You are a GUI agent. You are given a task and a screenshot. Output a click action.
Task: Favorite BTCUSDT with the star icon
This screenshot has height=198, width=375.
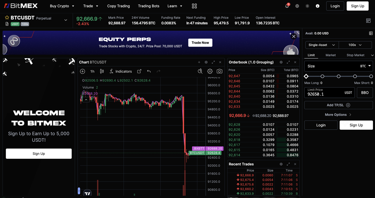[7, 18]
